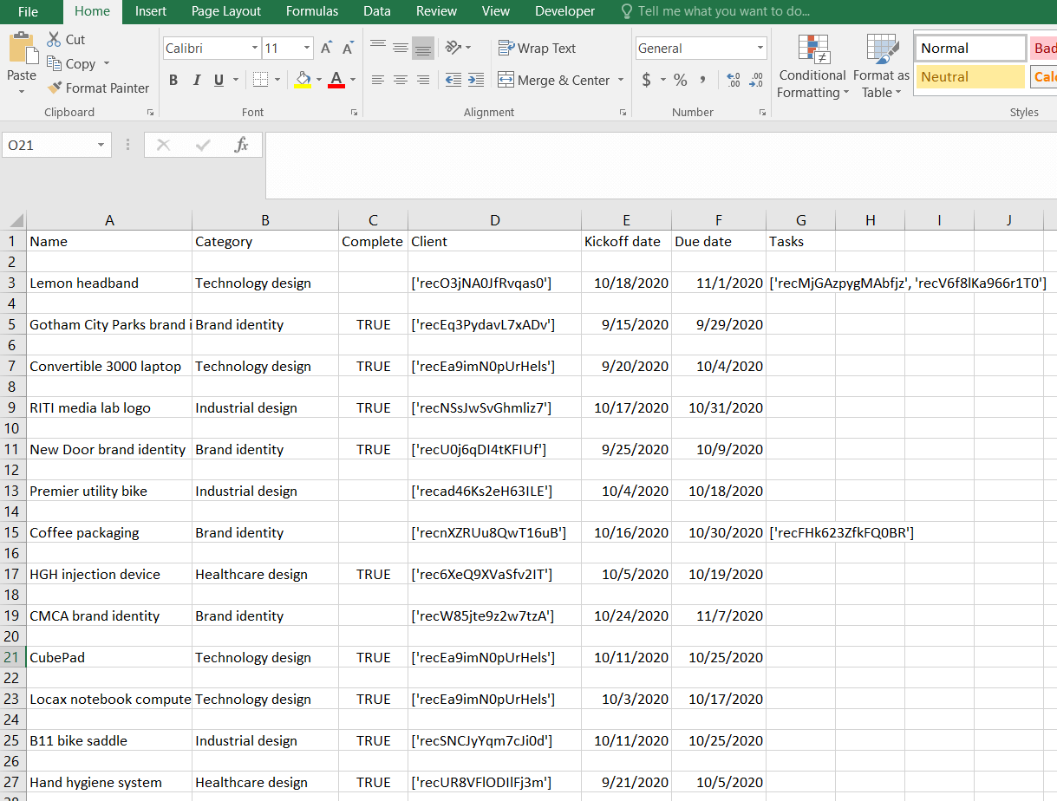
Task: Expand the General number format dropdown
Action: click(x=760, y=49)
